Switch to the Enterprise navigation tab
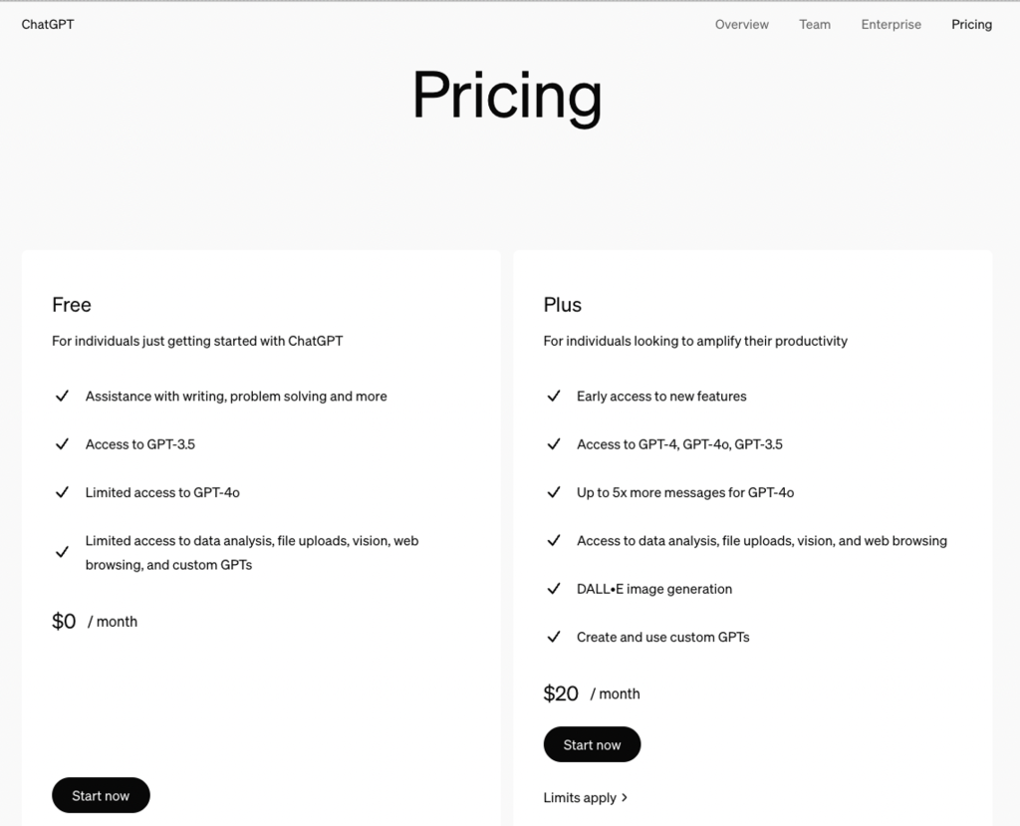 [x=891, y=25]
